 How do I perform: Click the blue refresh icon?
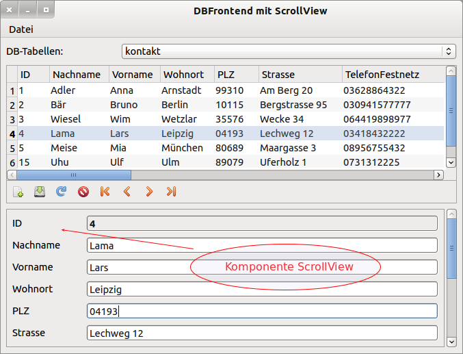[x=62, y=192]
